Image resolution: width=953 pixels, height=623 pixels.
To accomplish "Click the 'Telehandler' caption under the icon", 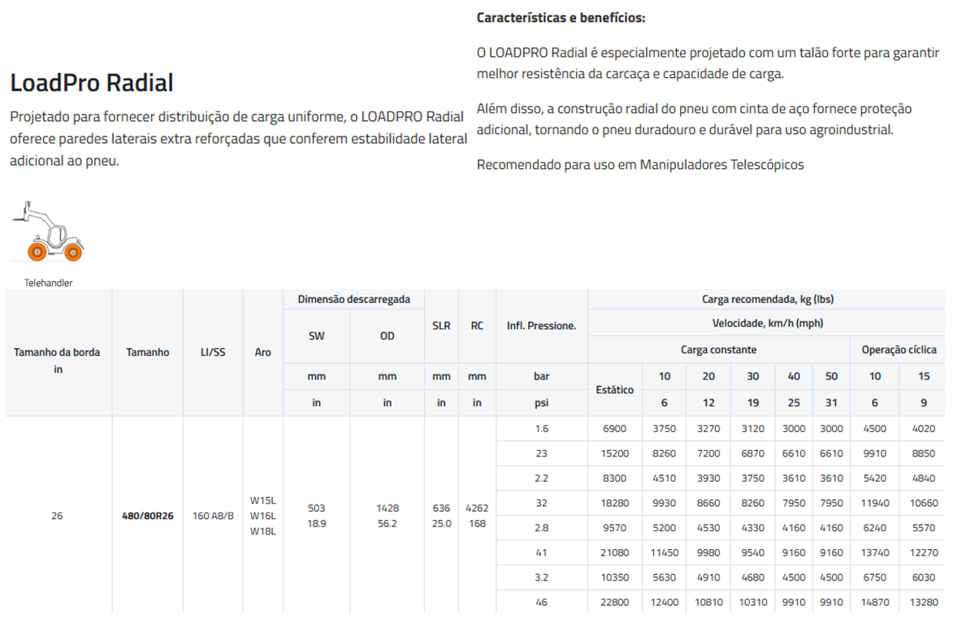I will (48, 283).
